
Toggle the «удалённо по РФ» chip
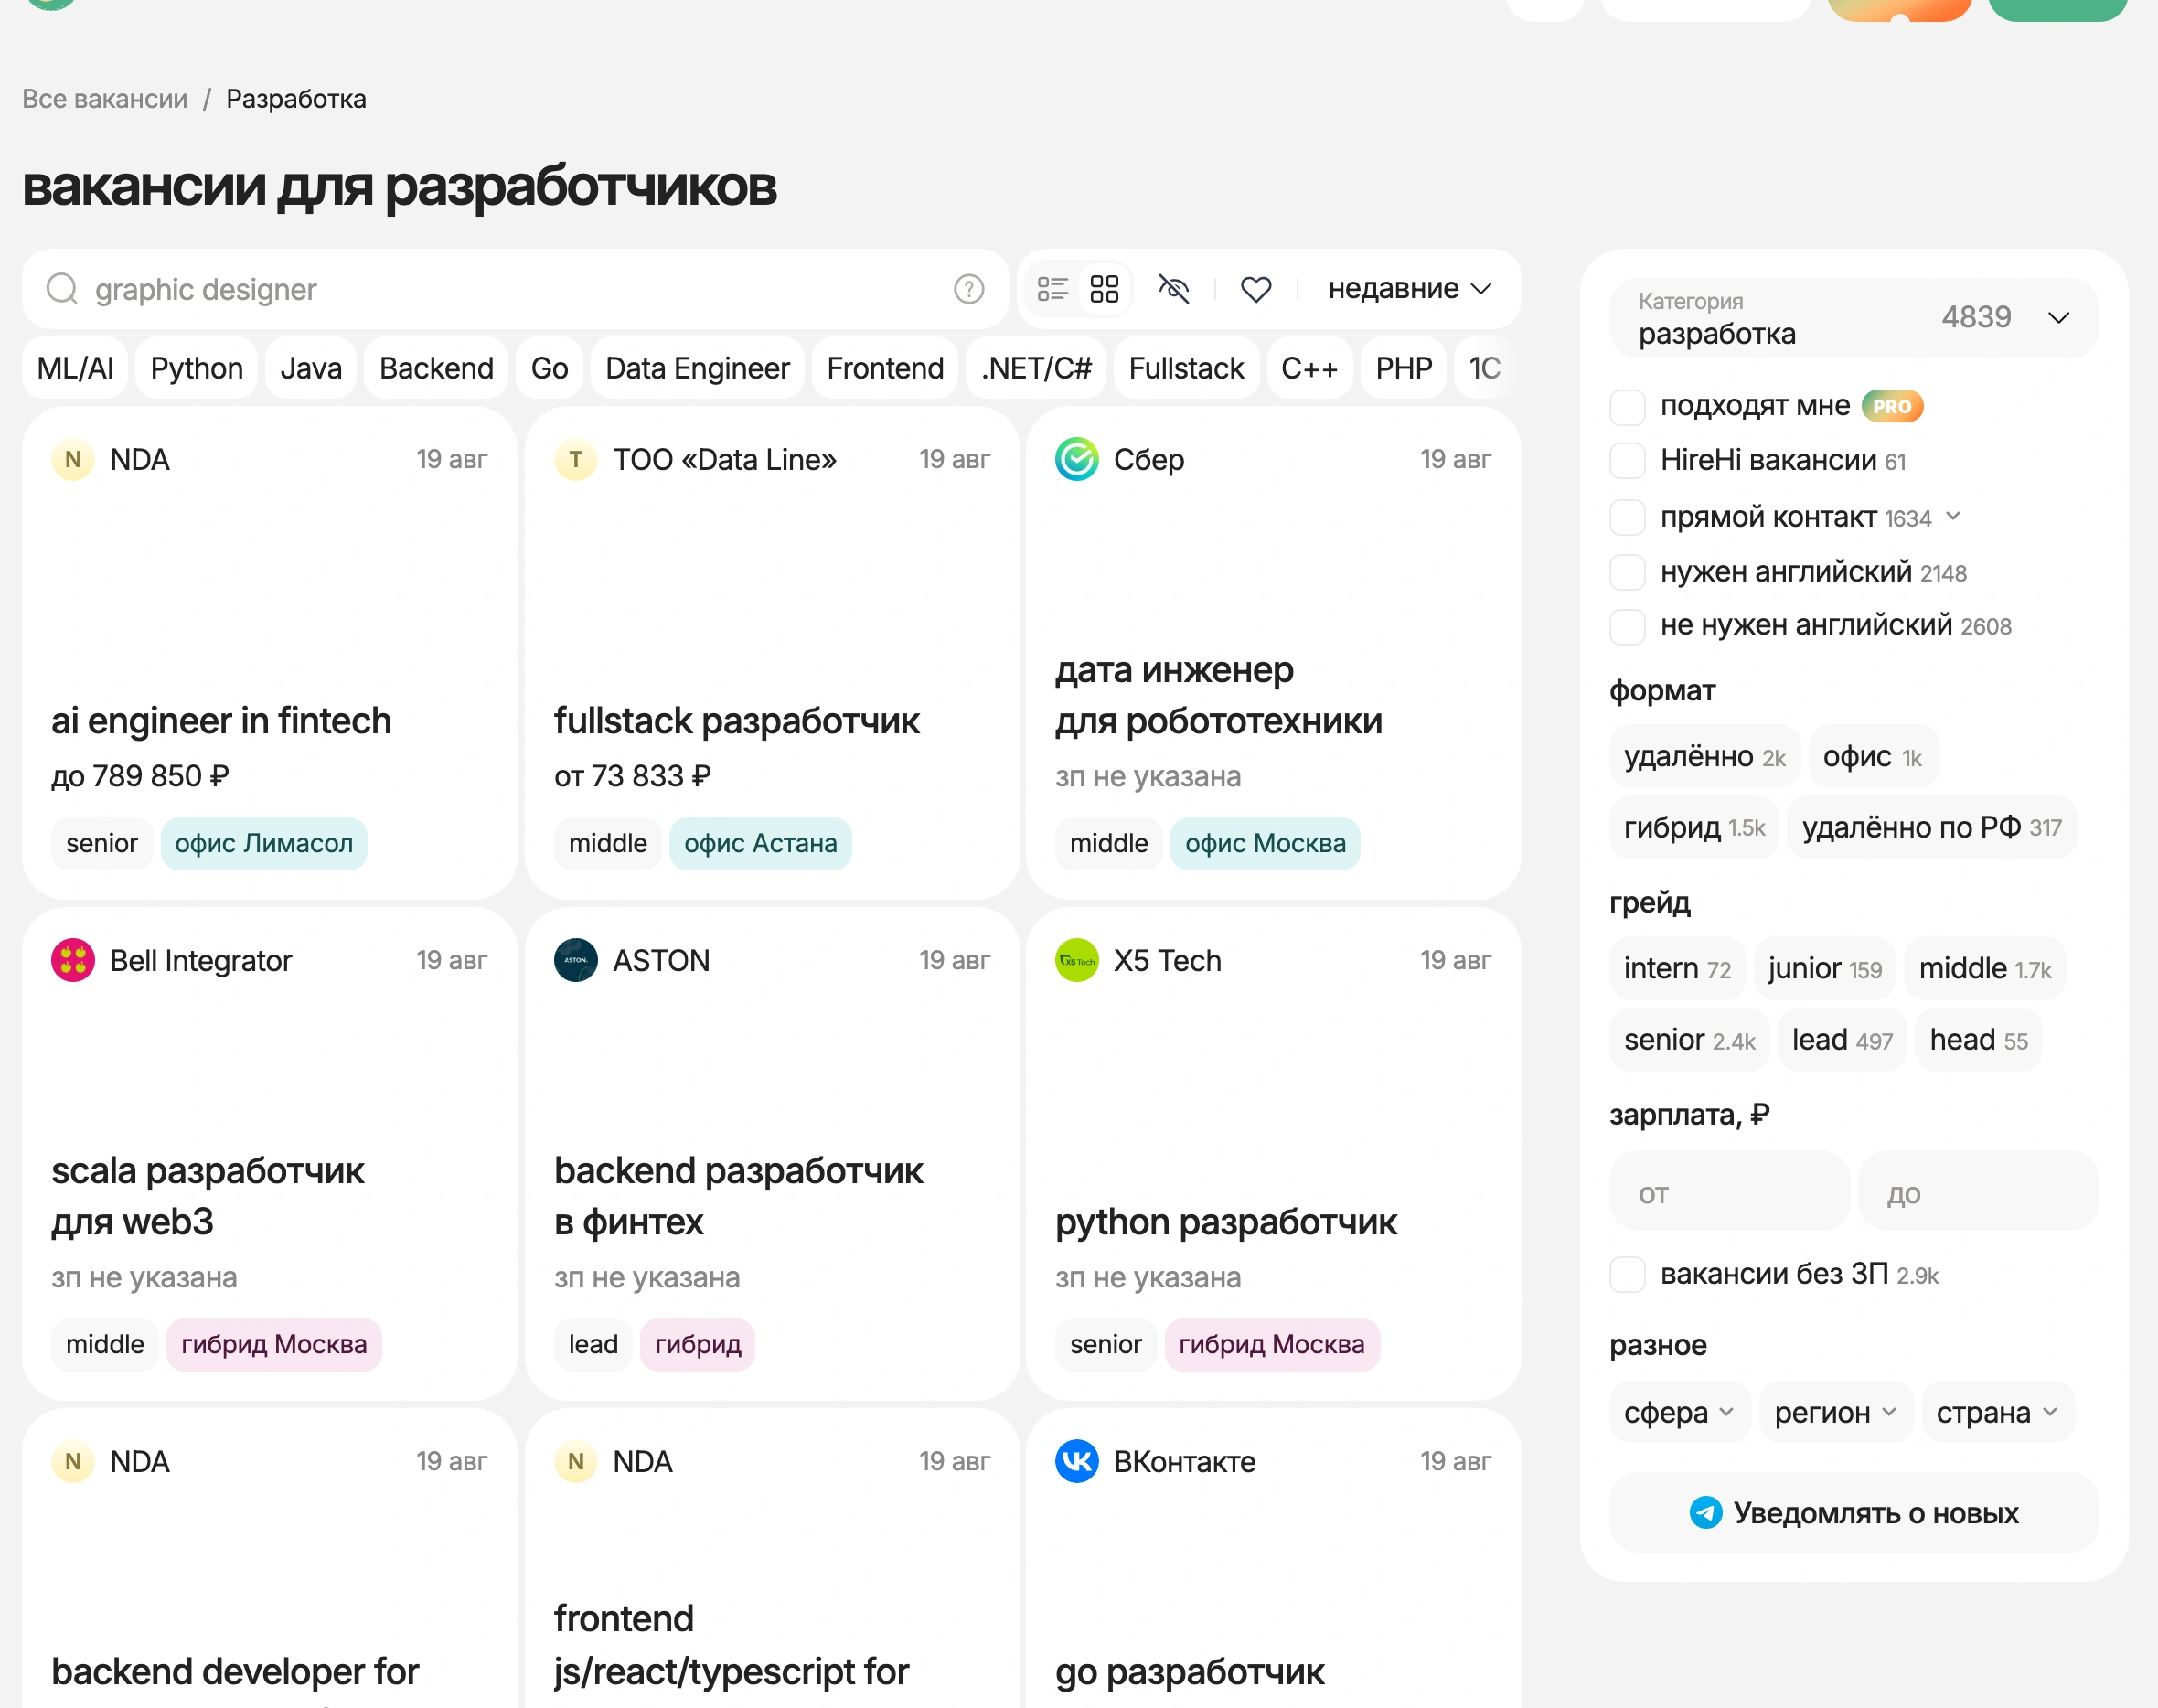(x=1930, y=827)
